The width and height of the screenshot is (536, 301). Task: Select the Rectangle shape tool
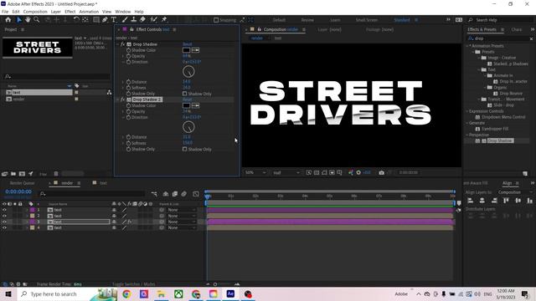pos(96,20)
